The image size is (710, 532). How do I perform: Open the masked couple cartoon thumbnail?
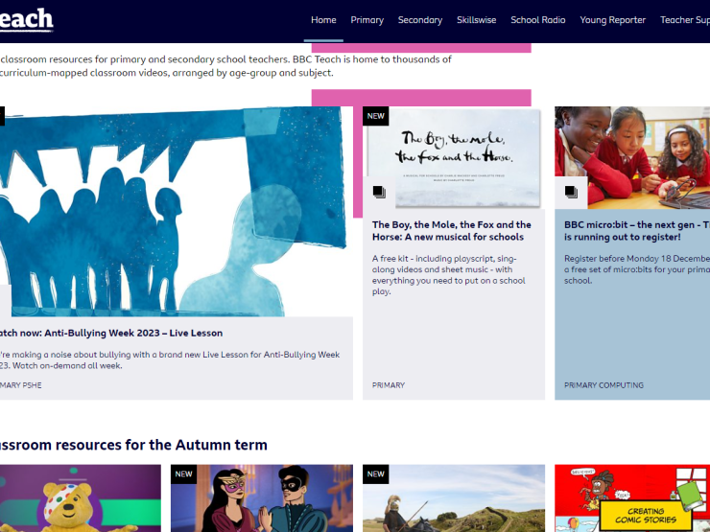[262, 498]
